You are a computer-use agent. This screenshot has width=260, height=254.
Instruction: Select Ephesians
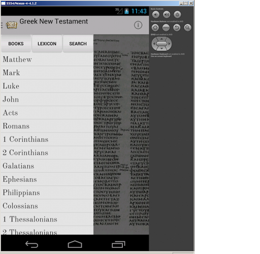[47, 179]
